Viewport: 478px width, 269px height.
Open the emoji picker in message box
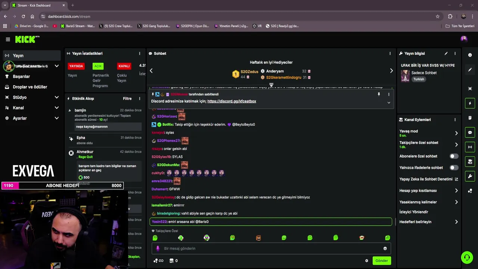click(385, 248)
